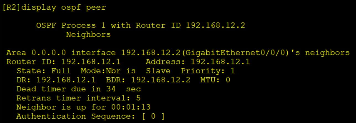Click the Address: 192.168.12.1 value
Image resolution: width=356 pixels, height=123 pixels.
(x=198, y=62)
